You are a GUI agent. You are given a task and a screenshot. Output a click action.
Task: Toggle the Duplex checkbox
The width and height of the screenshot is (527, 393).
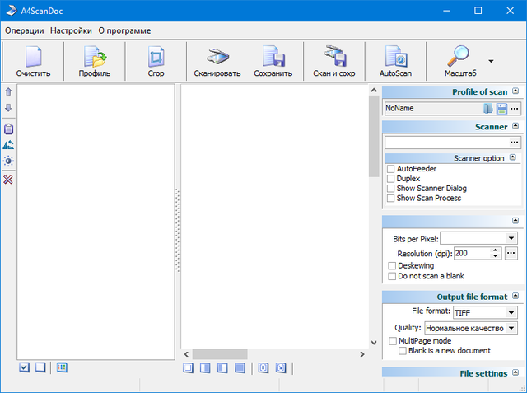click(391, 179)
